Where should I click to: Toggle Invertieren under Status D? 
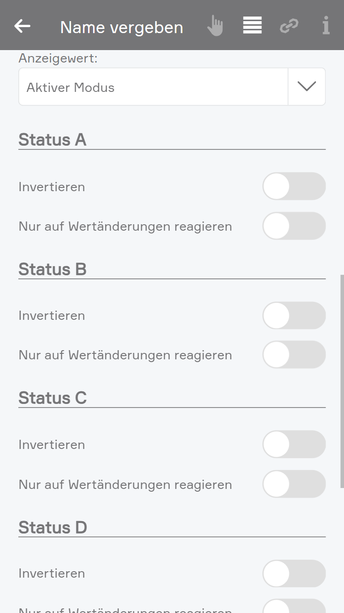[294, 573]
